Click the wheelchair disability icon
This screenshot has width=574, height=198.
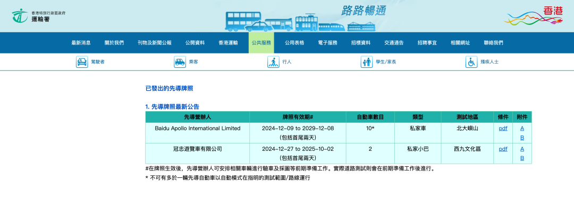click(471, 62)
